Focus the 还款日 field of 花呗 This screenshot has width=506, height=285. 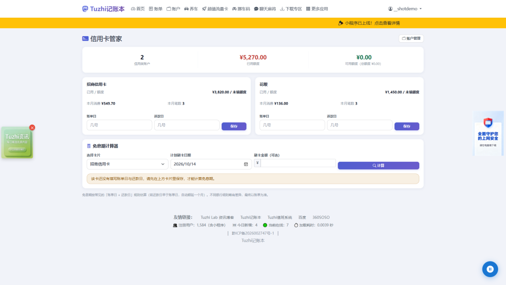(x=359, y=125)
